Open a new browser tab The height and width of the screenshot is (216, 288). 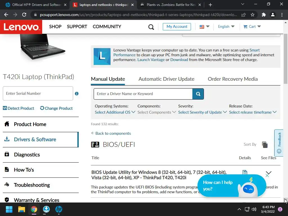[x=210, y=5]
